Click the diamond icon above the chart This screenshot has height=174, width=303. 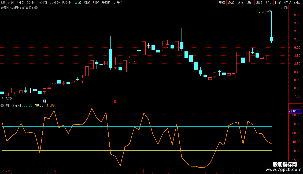click(x=281, y=8)
